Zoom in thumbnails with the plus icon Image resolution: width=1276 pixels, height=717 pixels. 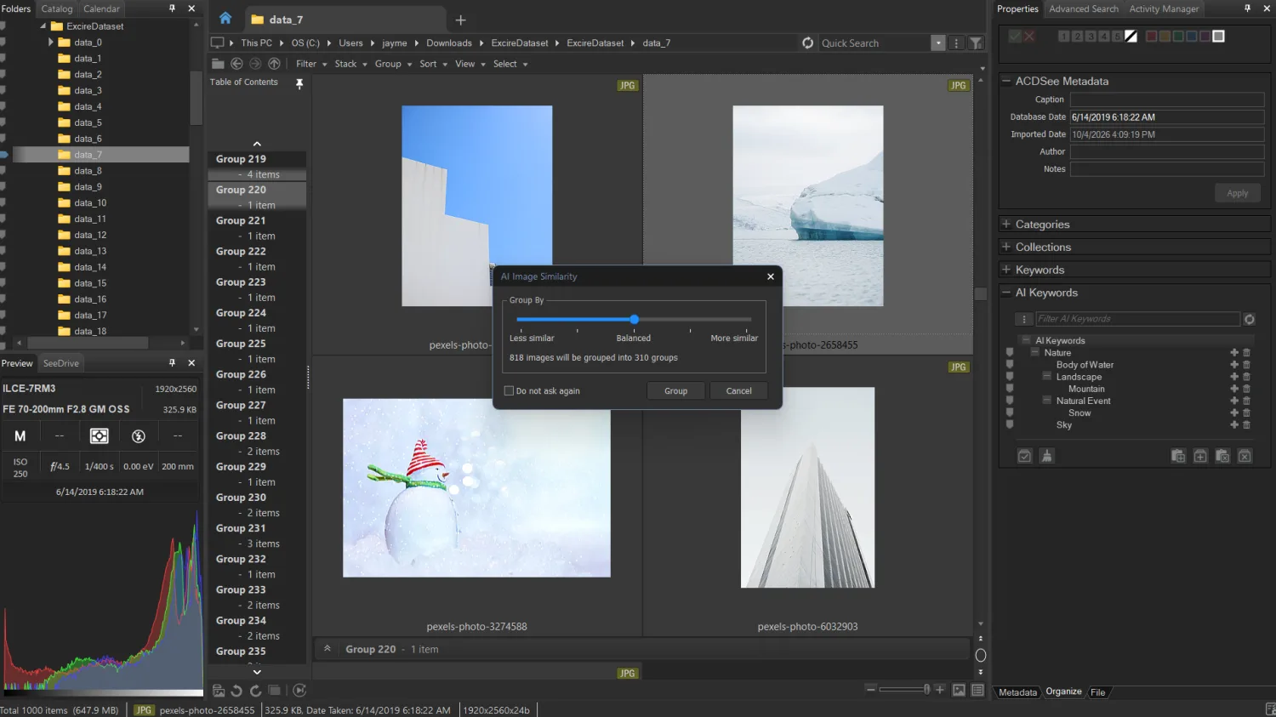point(939,690)
